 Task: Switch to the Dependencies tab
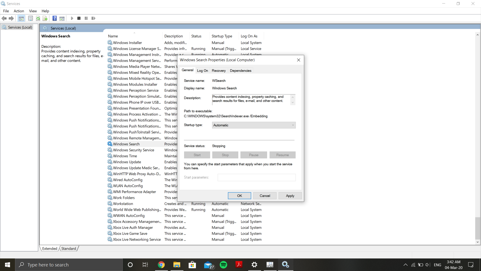click(x=241, y=71)
